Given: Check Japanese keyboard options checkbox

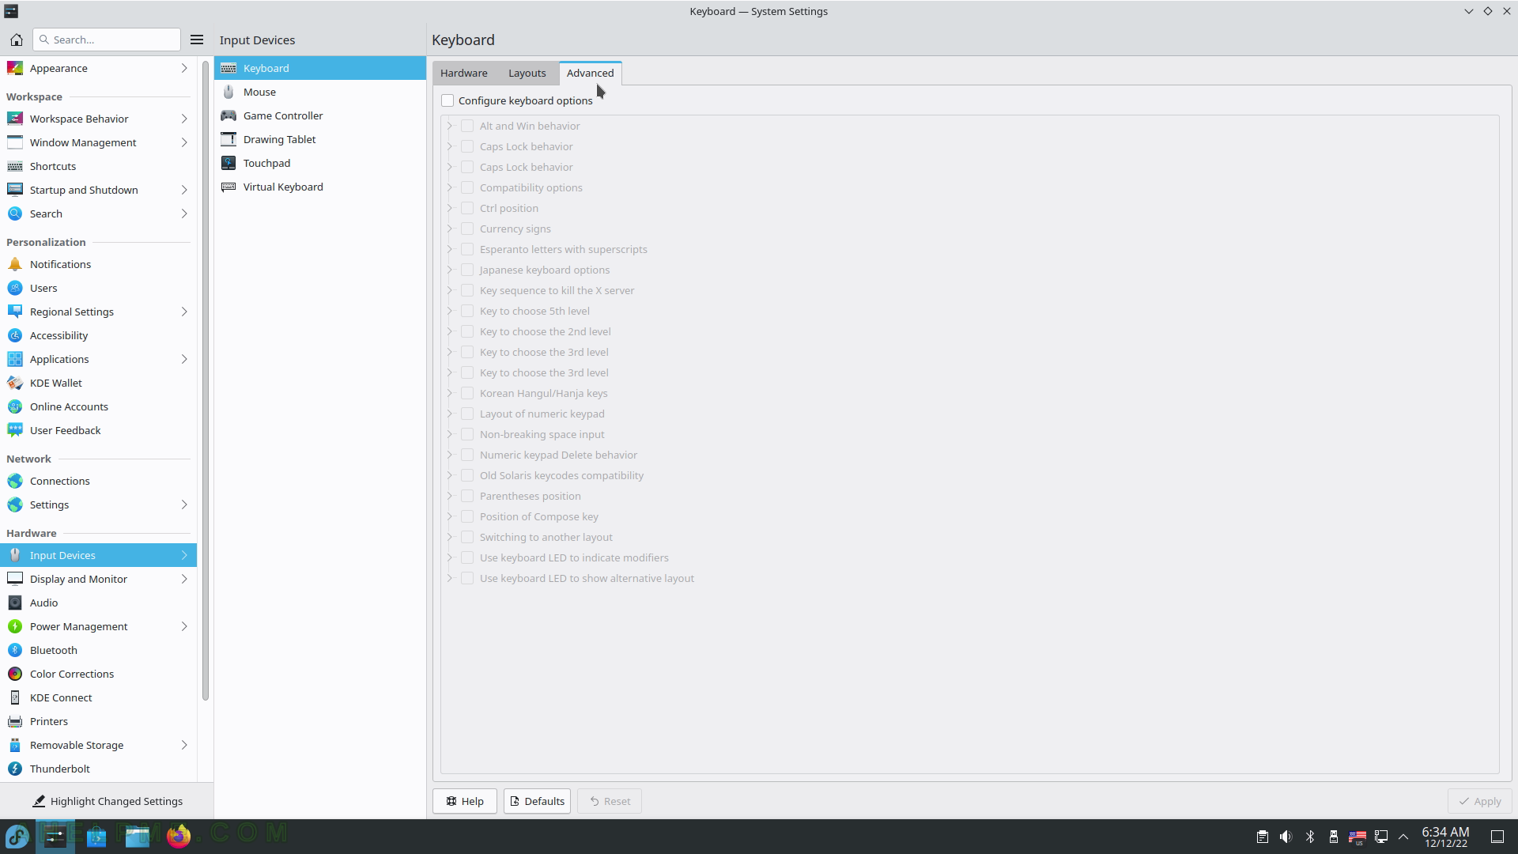Looking at the screenshot, I should [x=467, y=270].
